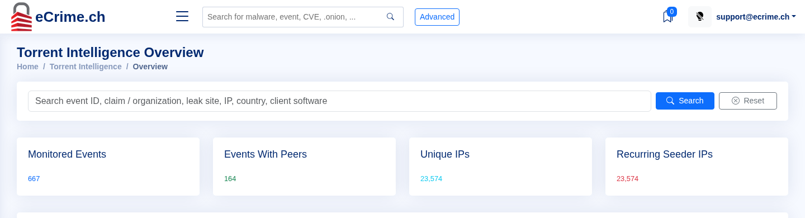Screen dimensions: 805x218
Task: Click the 164 events with peers value
Action: (230, 179)
